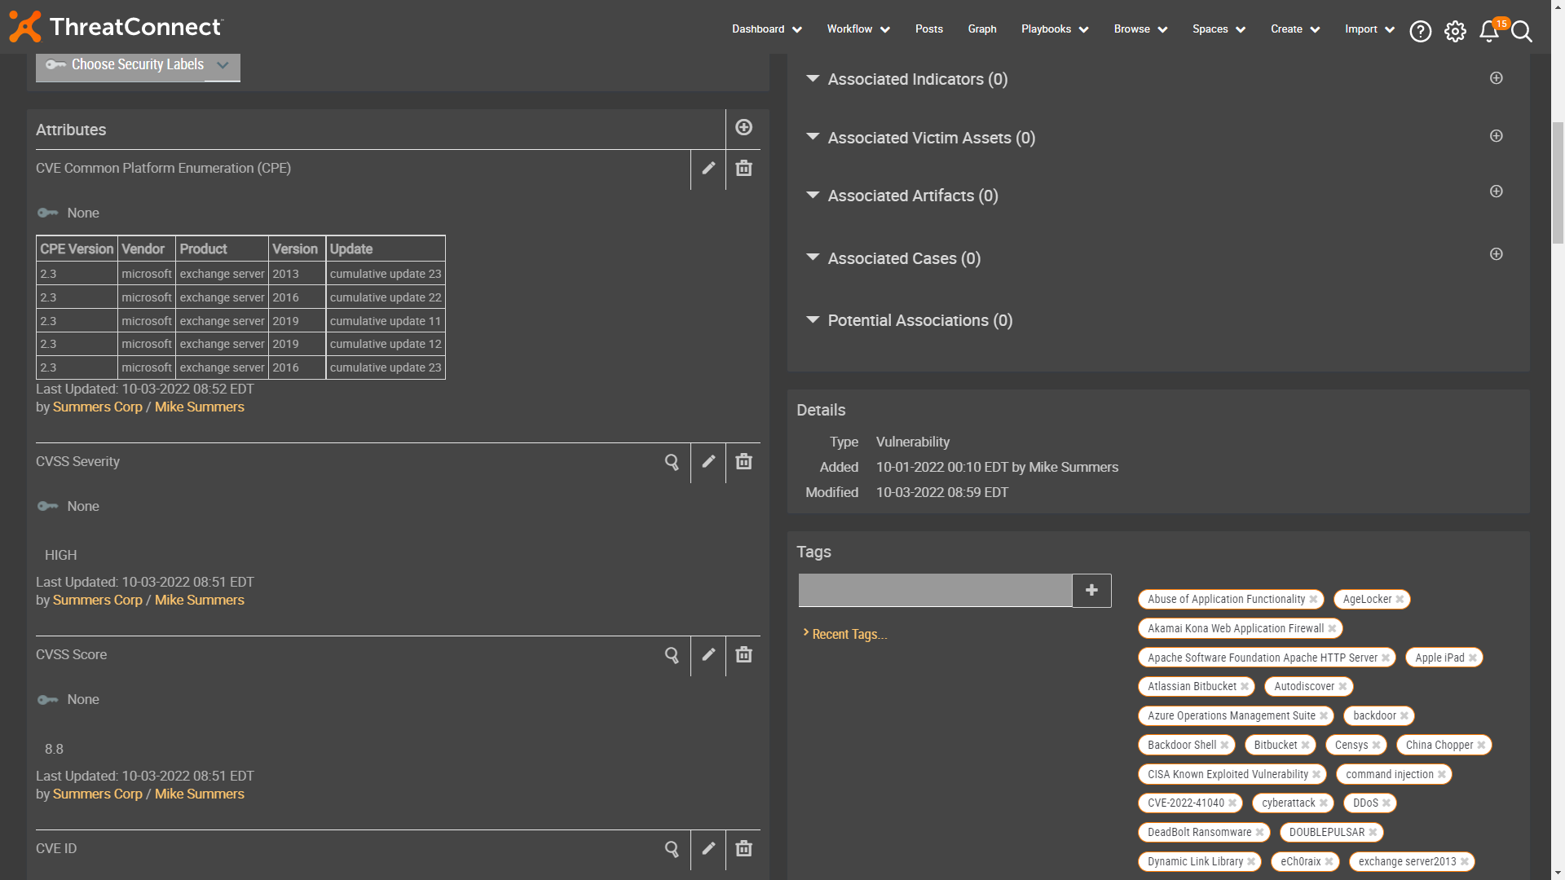This screenshot has height=880, width=1565.
Task: Open the Browse menu
Action: [x=1141, y=29]
